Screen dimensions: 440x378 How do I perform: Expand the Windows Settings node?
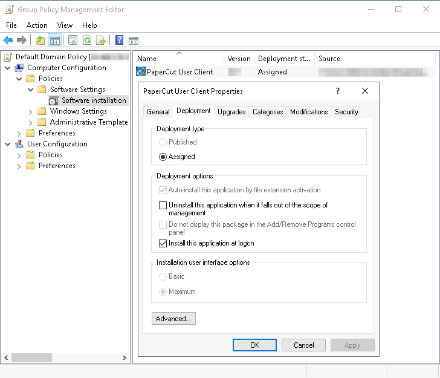pos(31,112)
